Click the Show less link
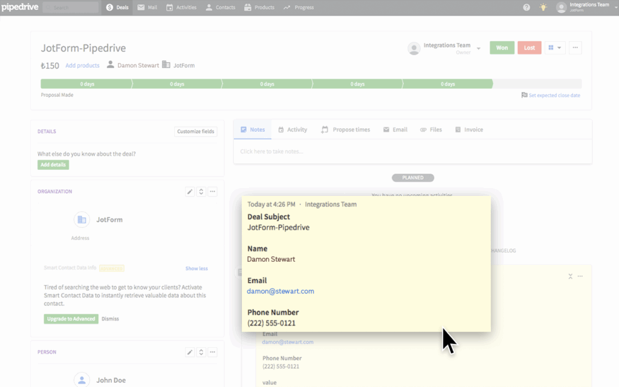Image resolution: width=619 pixels, height=387 pixels. pyautogui.click(x=196, y=268)
